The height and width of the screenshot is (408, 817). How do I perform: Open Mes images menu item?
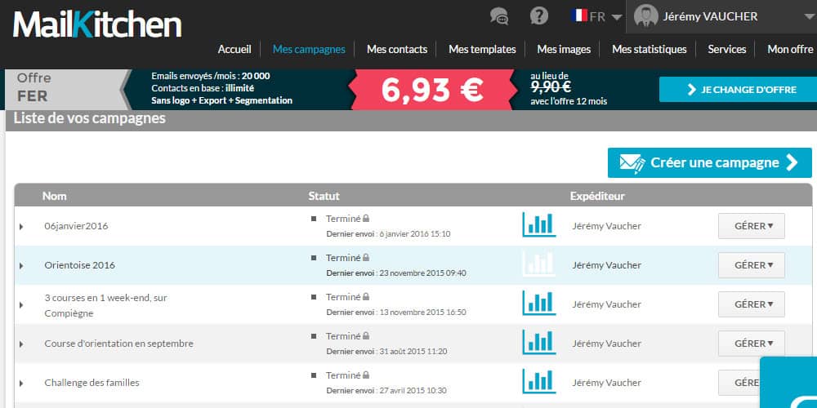coord(564,50)
